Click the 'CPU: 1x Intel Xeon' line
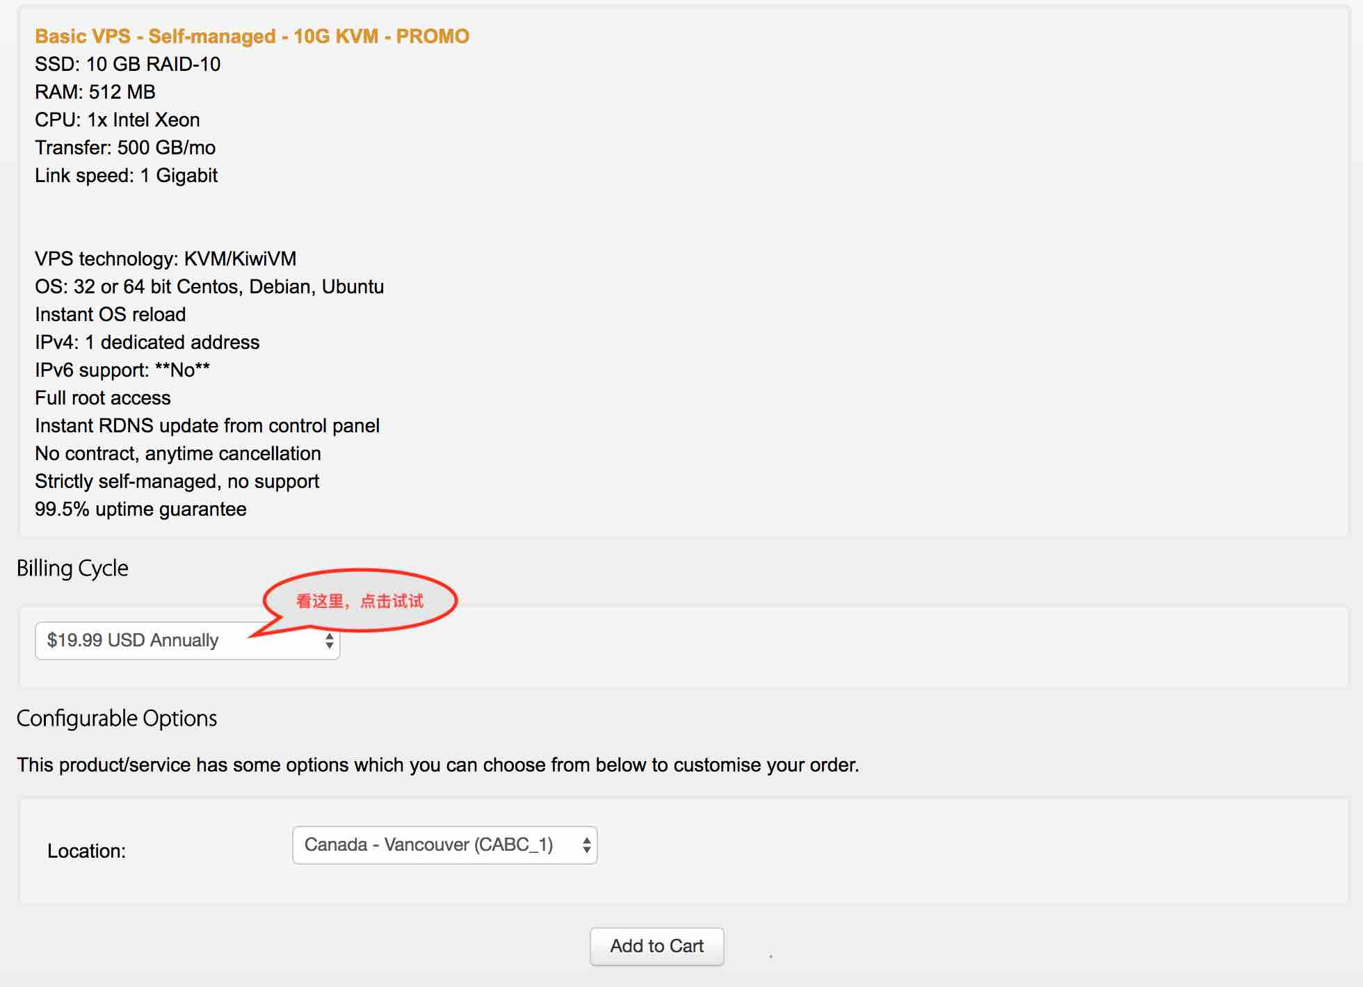The height and width of the screenshot is (987, 1363). 117,120
